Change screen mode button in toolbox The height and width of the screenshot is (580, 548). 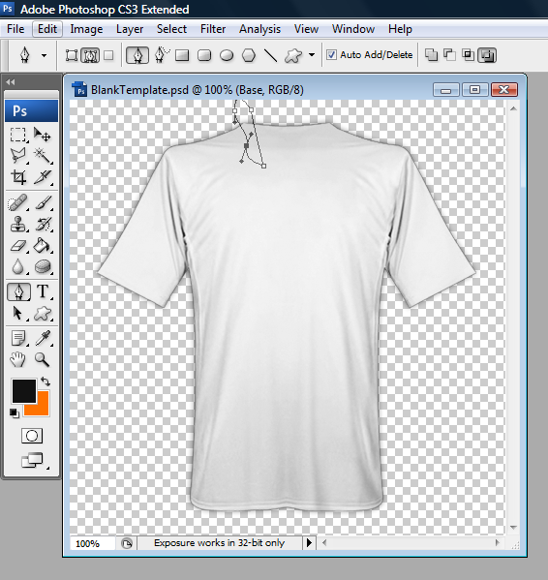point(33,461)
